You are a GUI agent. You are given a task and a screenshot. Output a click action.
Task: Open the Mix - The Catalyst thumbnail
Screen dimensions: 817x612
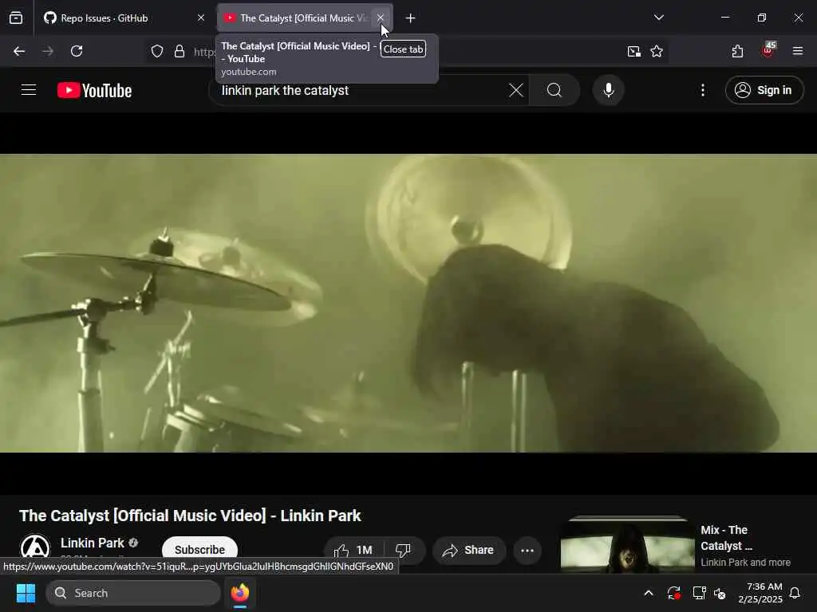pyautogui.click(x=627, y=543)
